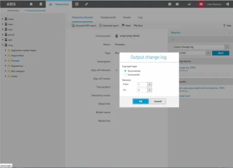The image size is (233, 168).
Task: Click the question mark Help icon
Action: point(224,26)
